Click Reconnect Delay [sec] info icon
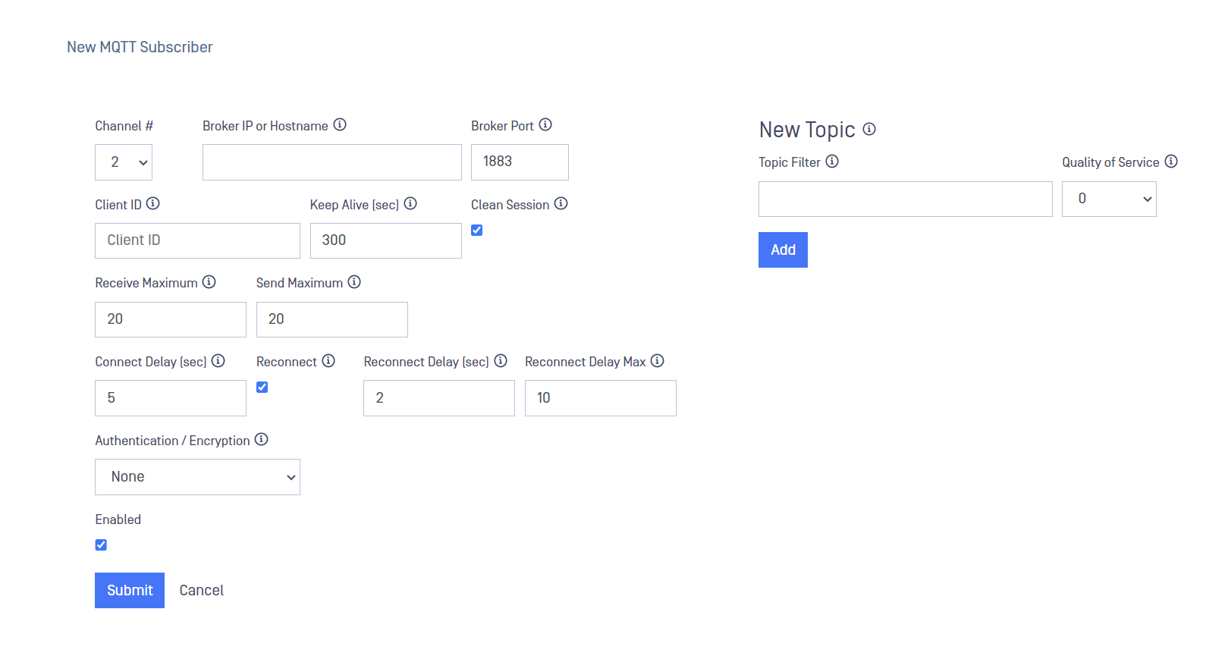1225x656 pixels. point(501,361)
